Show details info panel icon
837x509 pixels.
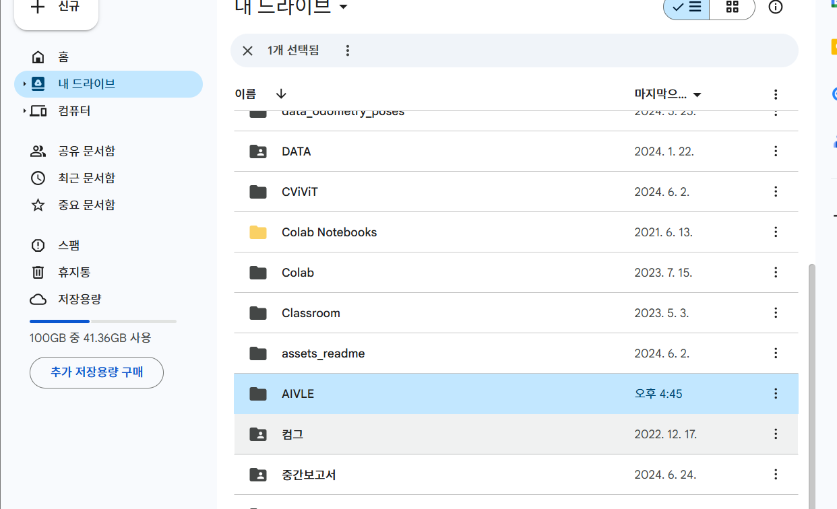click(x=776, y=7)
